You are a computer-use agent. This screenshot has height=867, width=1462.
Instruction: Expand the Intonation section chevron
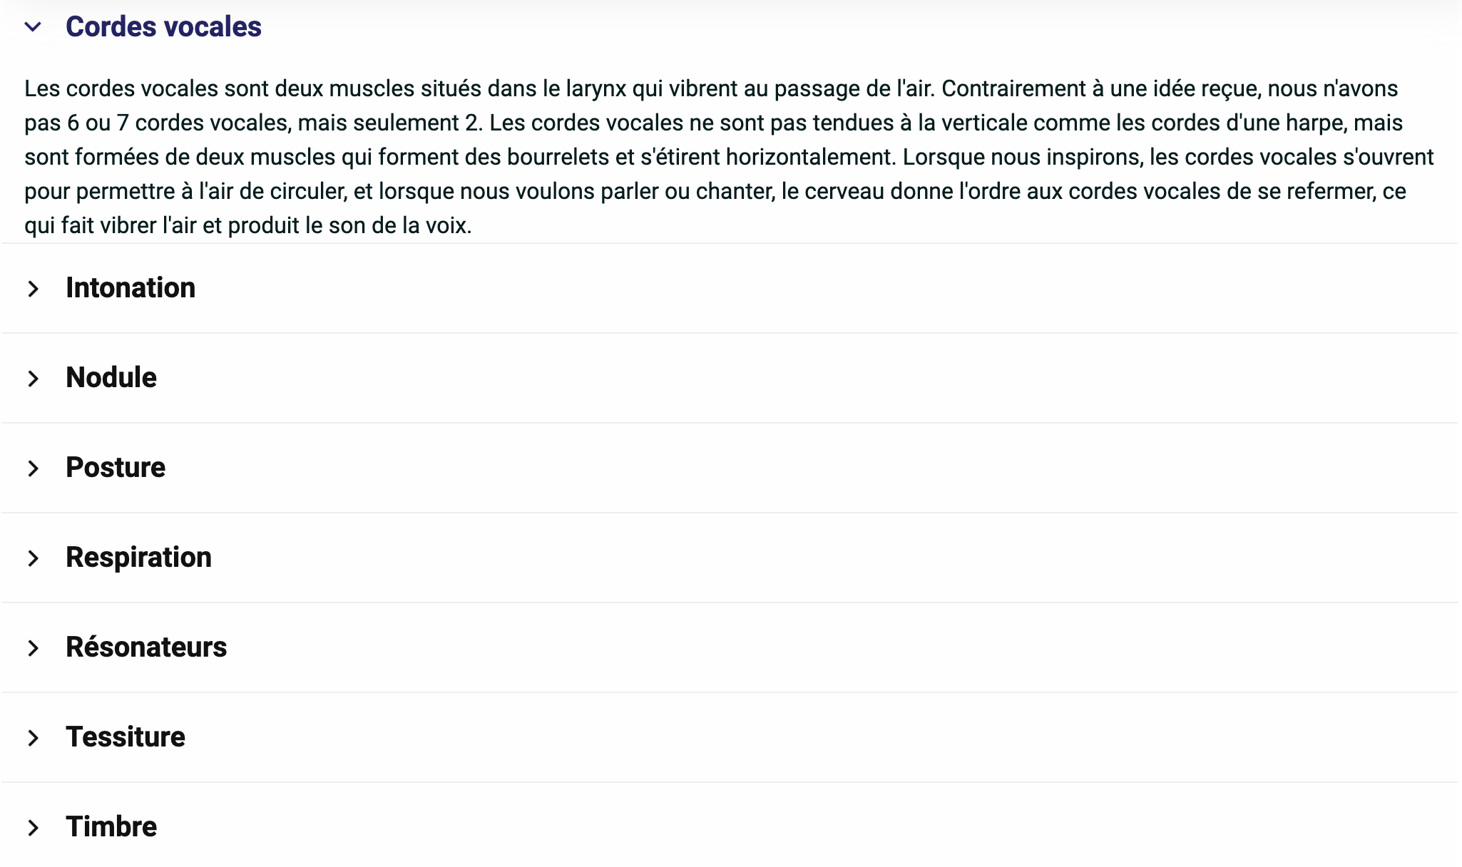click(x=33, y=289)
